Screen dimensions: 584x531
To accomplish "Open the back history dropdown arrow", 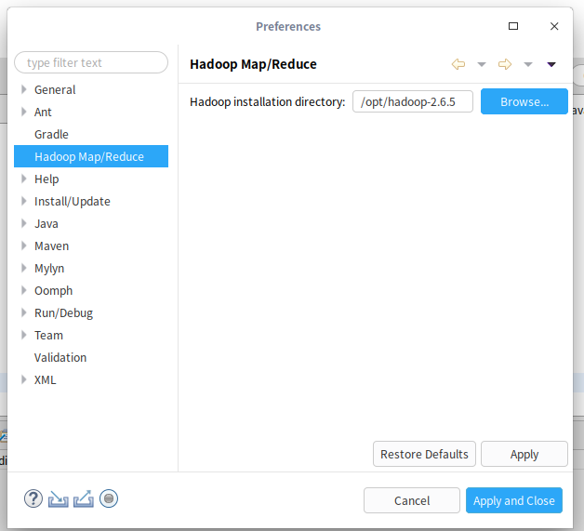I will (x=482, y=64).
